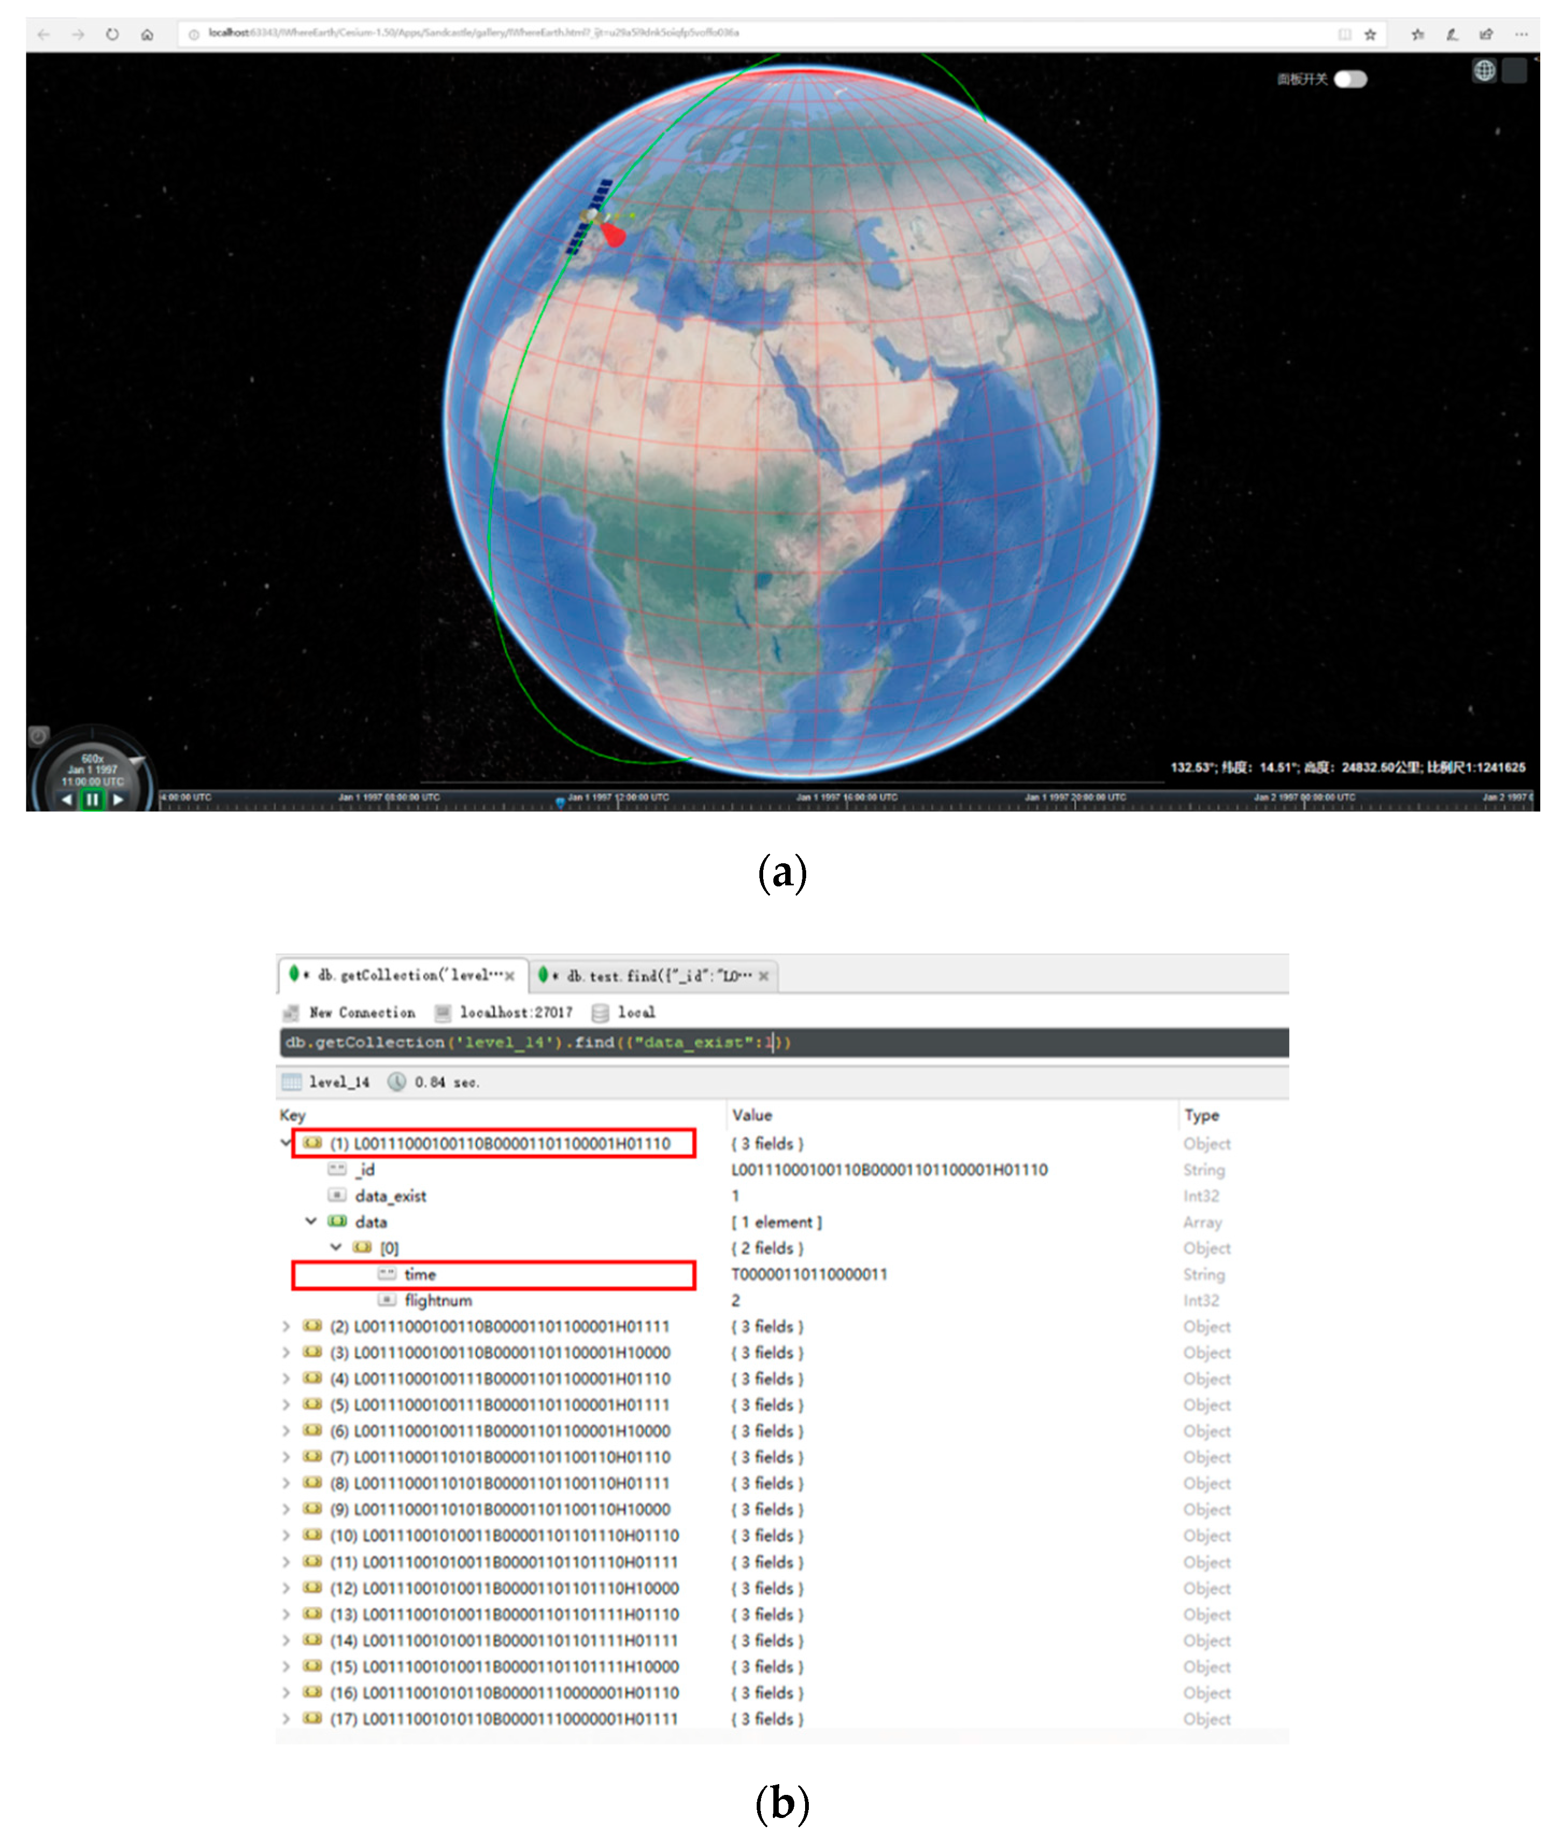Toggle the 面板开关 panel switch
The width and height of the screenshot is (1565, 1839).
pos(1350,79)
